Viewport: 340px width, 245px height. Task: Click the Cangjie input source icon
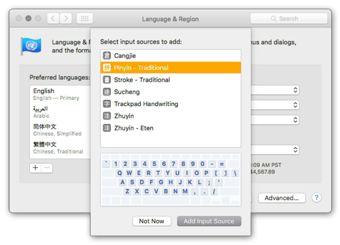point(107,56)
